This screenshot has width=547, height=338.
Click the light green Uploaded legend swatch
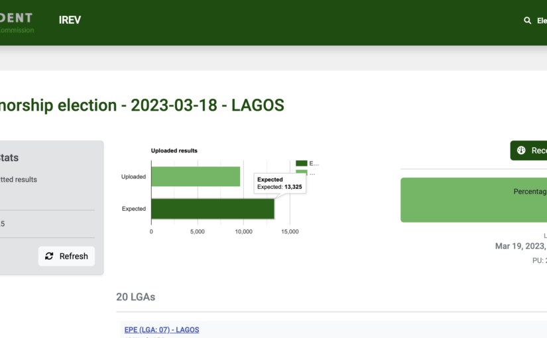(x=301, y=173)
